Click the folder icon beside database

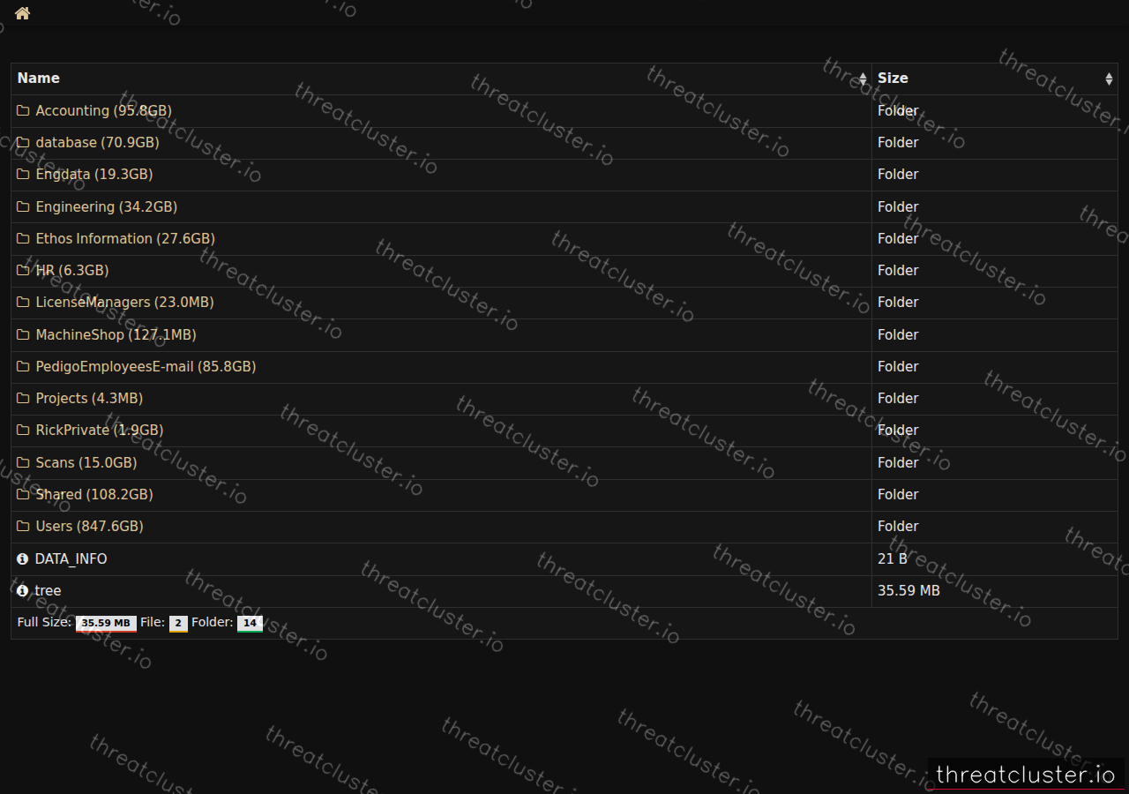coord(23,142)
